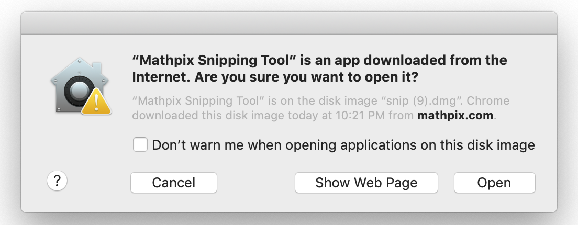Click the dialog's empty title bar
This screenshot has width=578, height=225.
click(x=289, y=23)
